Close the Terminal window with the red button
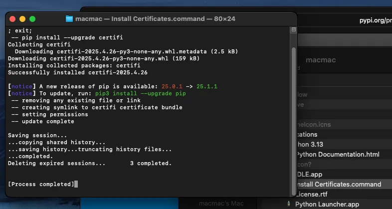This screenshot has width=392, height=209. tap(12, 19)
